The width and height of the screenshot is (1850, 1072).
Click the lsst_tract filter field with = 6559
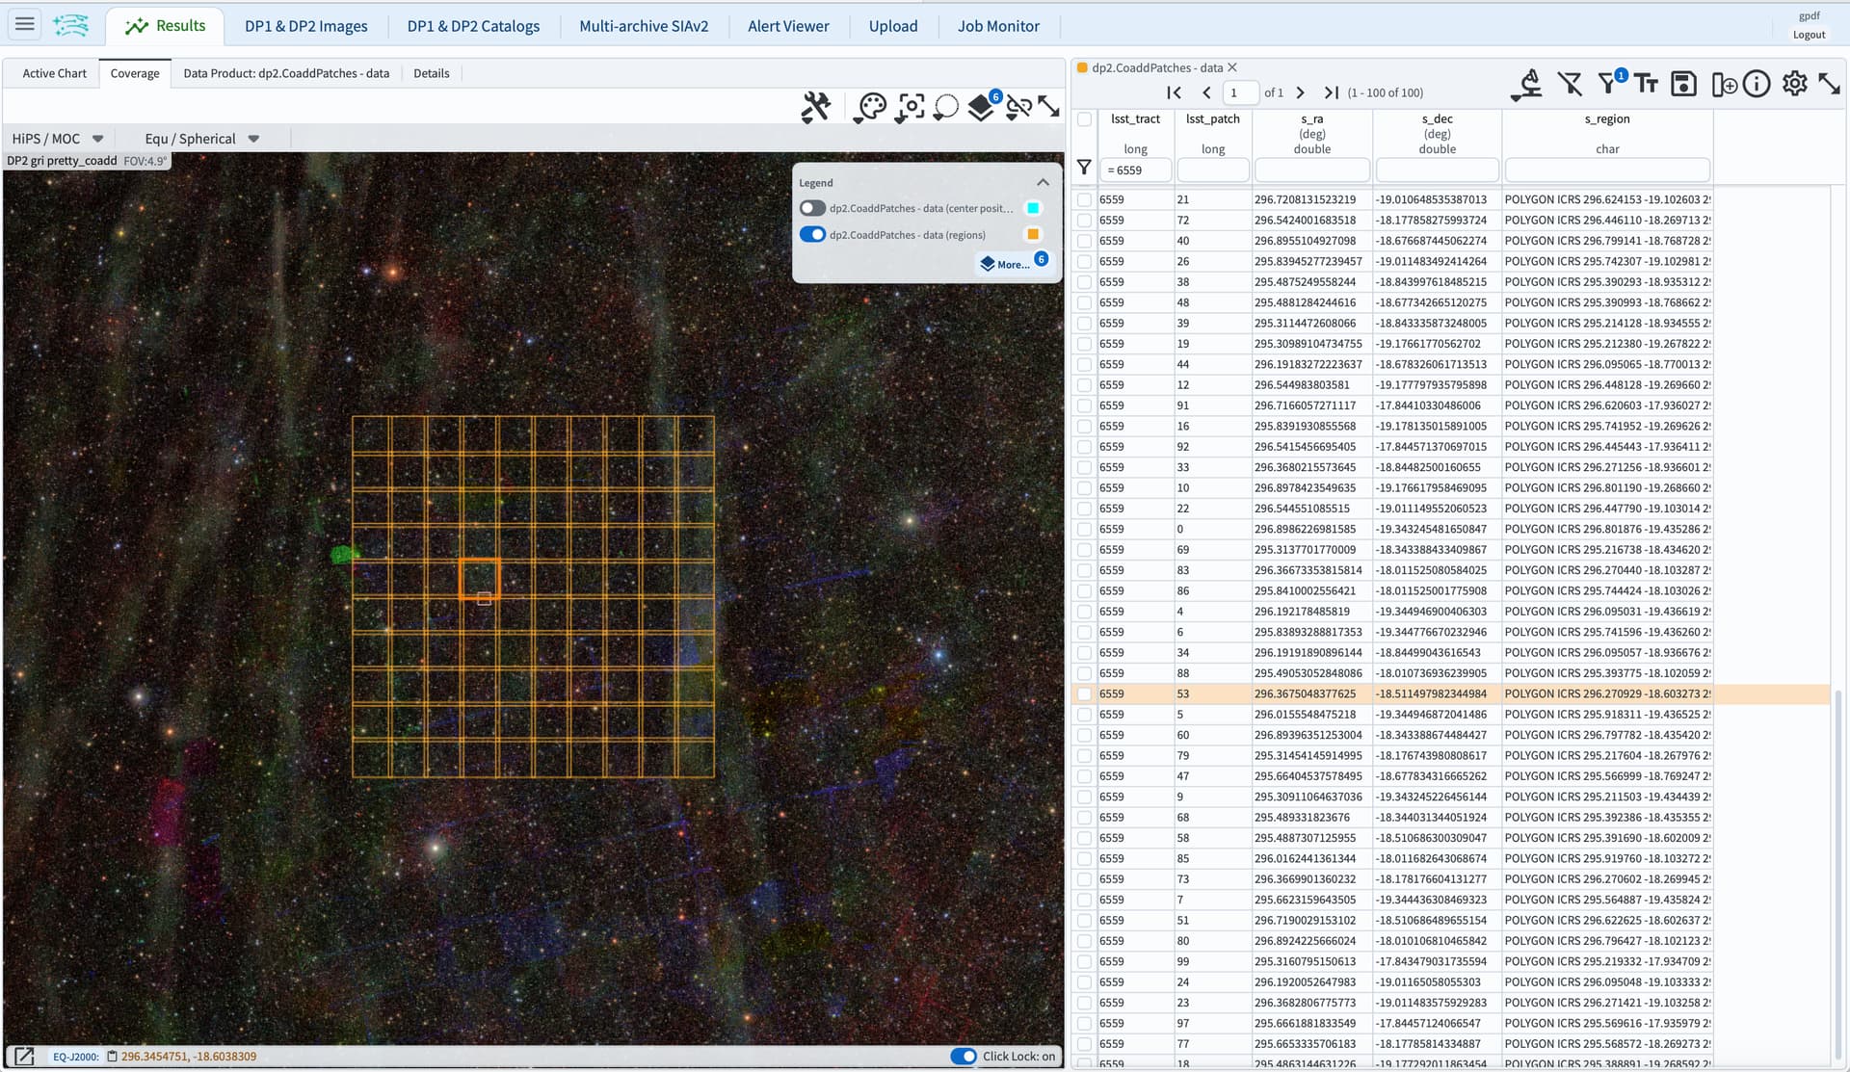[x=1136, y=170]
